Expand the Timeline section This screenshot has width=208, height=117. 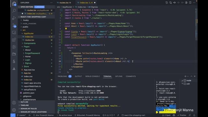click(x=36, y=105)
